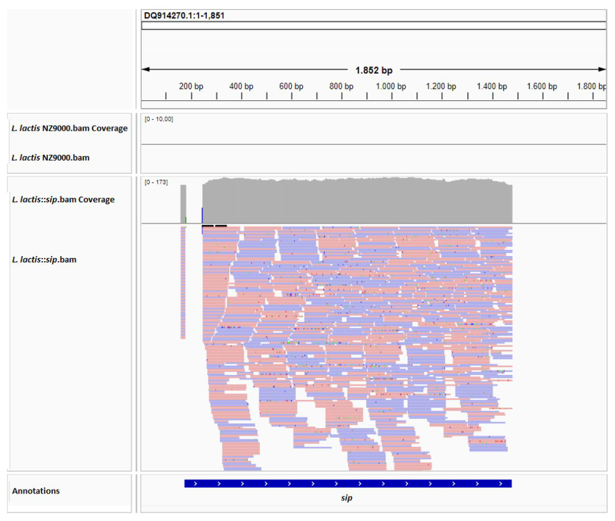Screen dimensions: 615x521
Task: Click the 1.000 bp ruler tick label
Action: click(x=391, y=86)
